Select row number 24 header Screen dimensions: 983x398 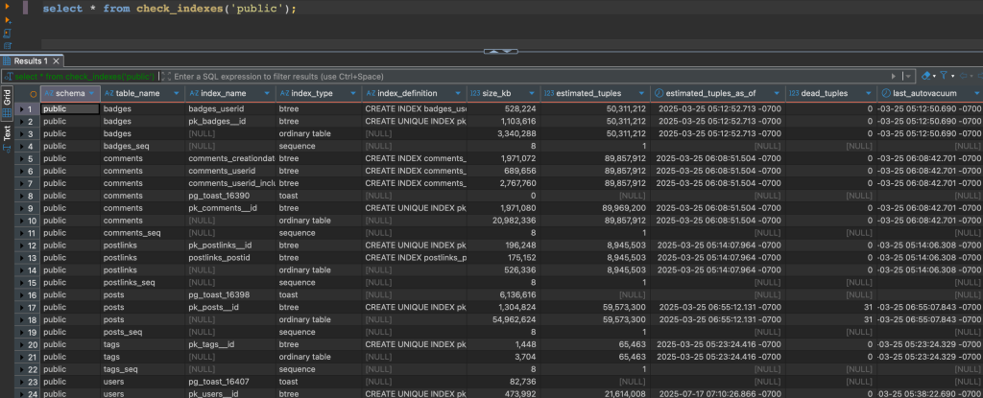[30, 393]
